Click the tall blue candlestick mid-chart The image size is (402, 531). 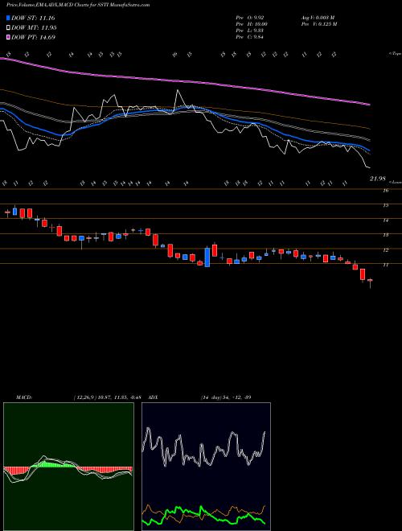point(207,257)
